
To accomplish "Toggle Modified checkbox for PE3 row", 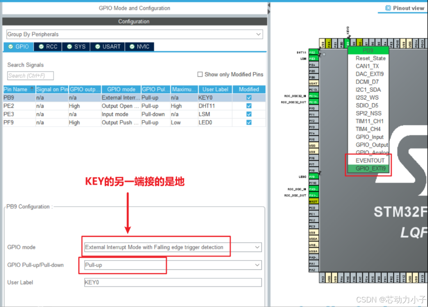I will click(249, 114).
